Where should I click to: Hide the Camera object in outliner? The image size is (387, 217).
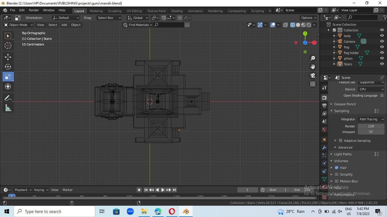382,41
